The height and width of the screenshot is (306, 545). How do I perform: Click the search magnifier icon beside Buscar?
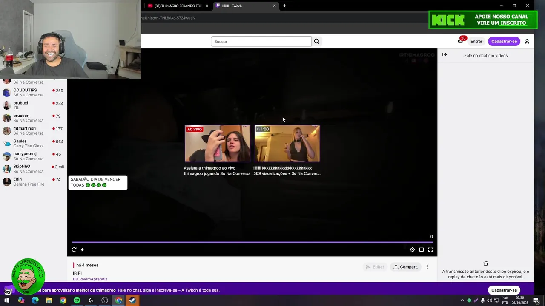click(317, 41)
